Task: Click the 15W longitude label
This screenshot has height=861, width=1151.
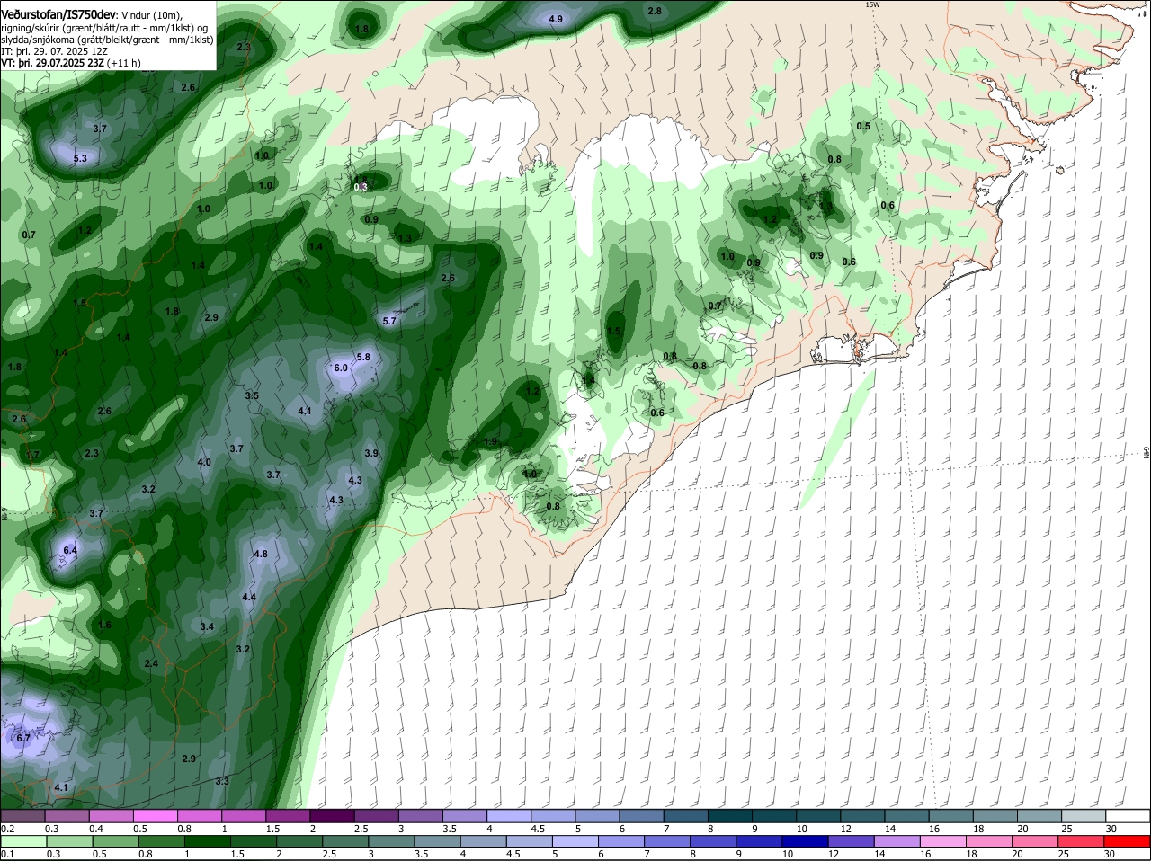Action: [871, 4]
